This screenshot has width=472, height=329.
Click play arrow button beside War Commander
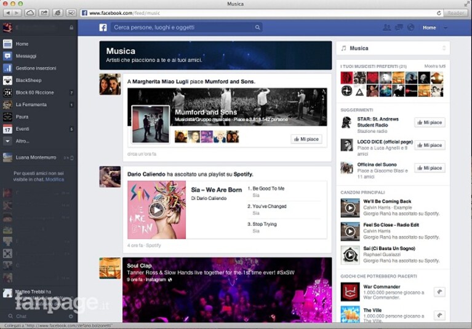tap(439, 291)
